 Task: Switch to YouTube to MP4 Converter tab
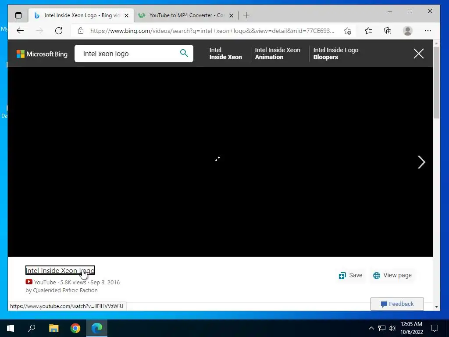(x=186, y=15)
